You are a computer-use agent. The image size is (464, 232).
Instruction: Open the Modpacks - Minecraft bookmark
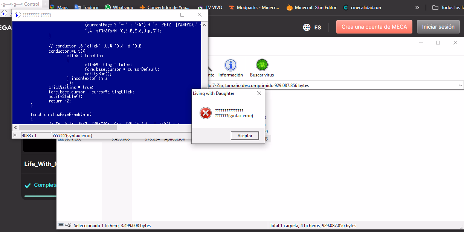point(253,7)
